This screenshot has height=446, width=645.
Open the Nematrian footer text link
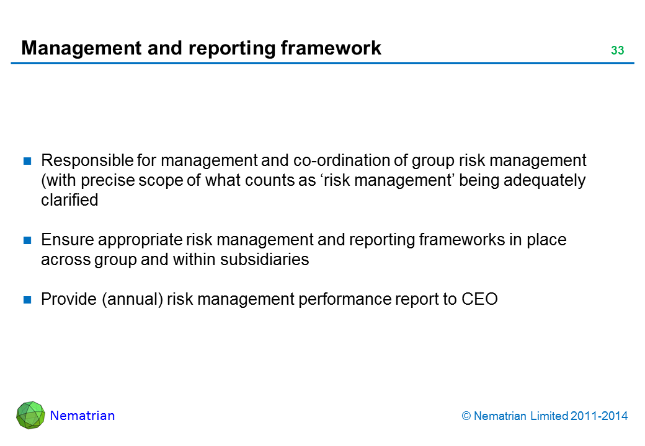[x=82, y=416]
